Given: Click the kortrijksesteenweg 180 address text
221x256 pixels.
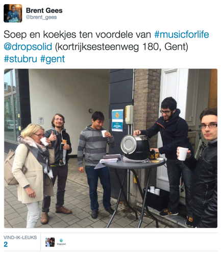Looking at the screenshot, I should tap(121, 47).
